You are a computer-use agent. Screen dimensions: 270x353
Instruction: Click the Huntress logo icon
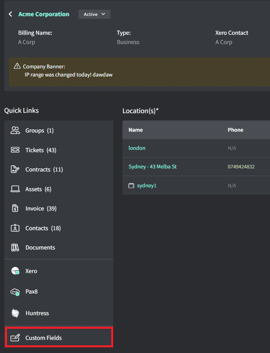(x=15, y=313)
